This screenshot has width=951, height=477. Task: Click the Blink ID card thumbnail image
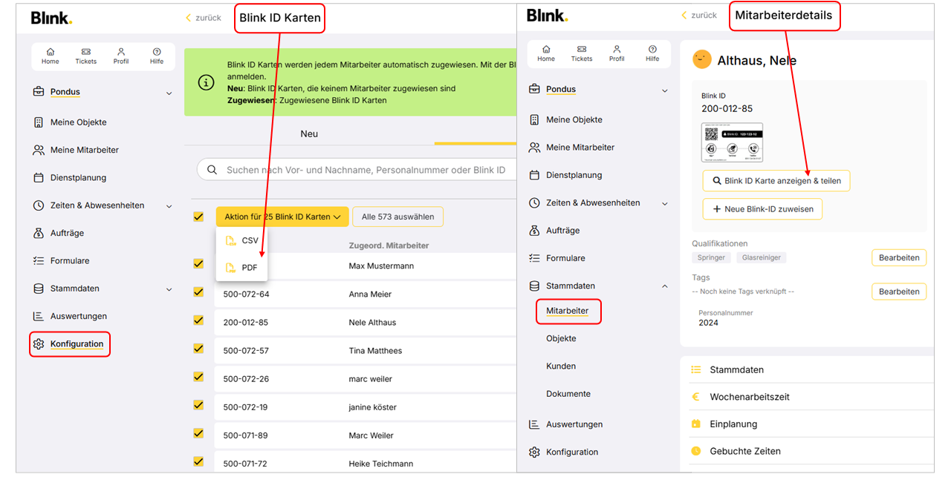[732, 142]
